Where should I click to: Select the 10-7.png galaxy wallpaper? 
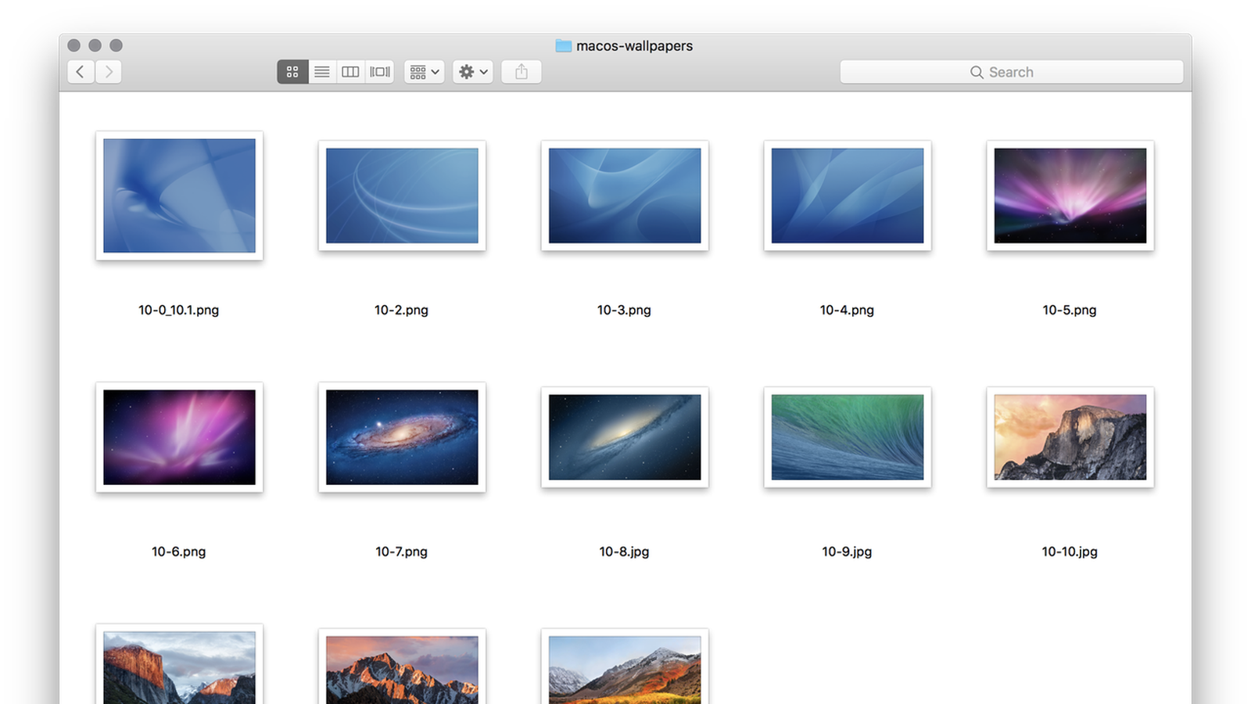[x=402, y=437]
